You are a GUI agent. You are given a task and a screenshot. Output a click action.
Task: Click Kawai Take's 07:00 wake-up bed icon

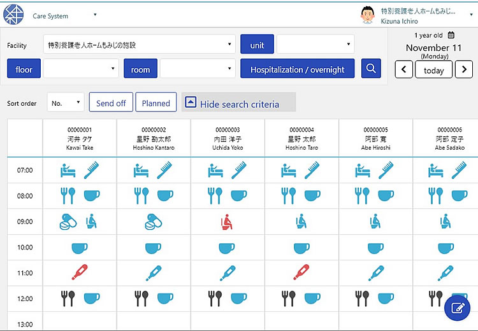[68, 171]
